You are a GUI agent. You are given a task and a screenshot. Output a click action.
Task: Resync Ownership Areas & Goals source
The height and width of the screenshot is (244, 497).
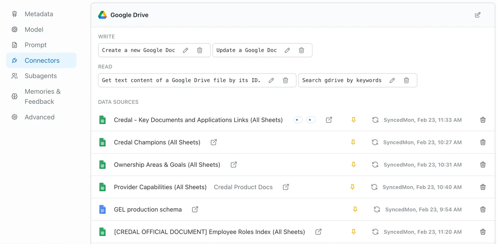[375, 165]
